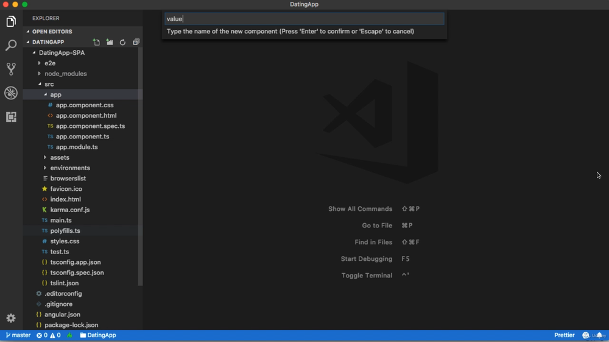The height and width of the screenshot is (342, 609).
Task: Open the errors and warnings count in status bar
Action: 49,335
